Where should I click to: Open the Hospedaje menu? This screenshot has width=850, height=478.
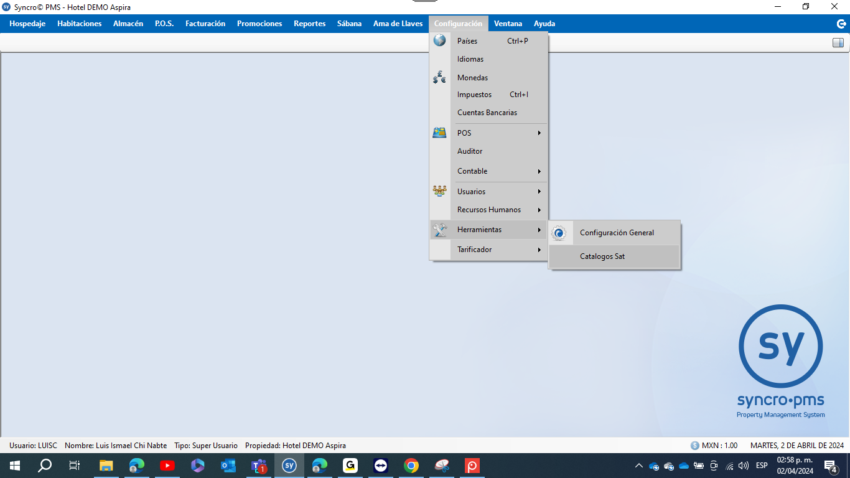(x=27, y=24)
